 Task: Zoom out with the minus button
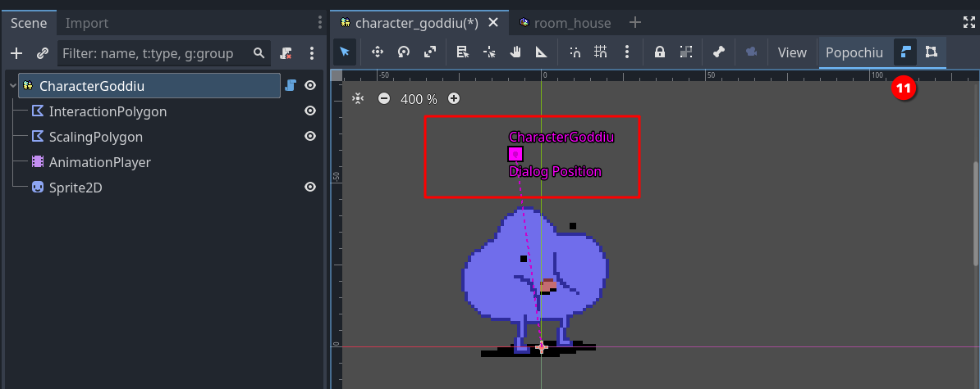click(384, 98)
